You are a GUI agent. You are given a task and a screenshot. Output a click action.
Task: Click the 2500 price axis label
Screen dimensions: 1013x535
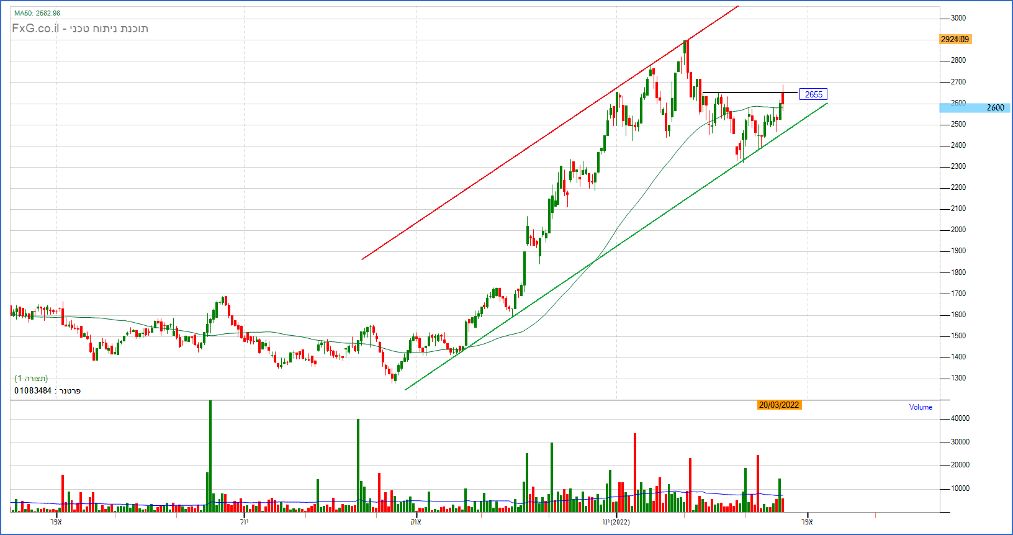(x=958, y=124)
